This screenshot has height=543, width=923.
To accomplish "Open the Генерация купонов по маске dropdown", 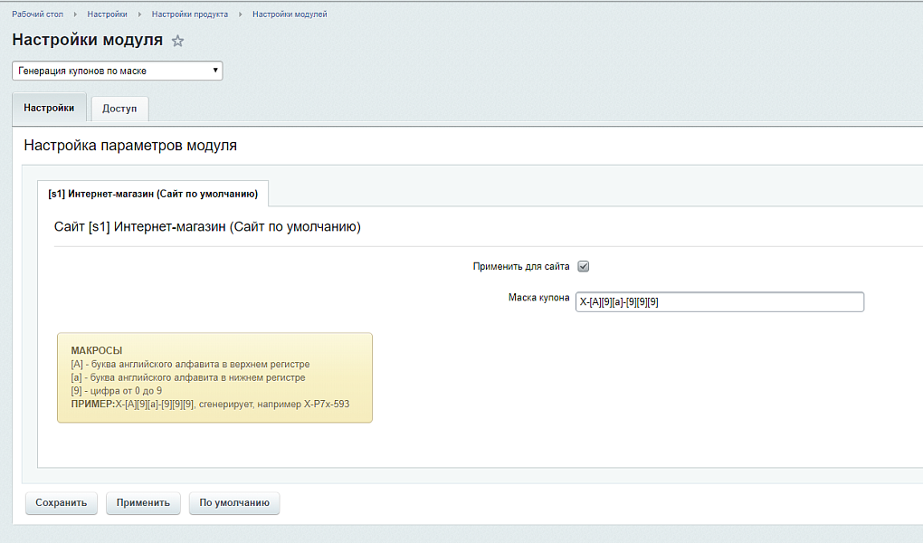I will [117, 71].
